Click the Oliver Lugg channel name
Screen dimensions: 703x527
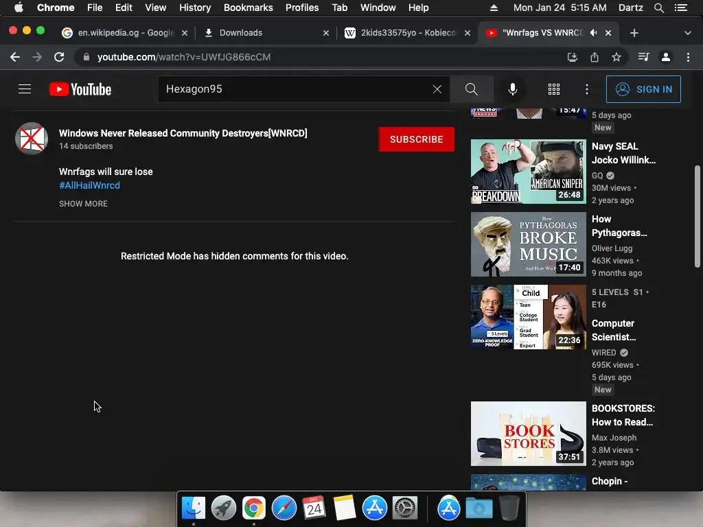point(612,248)
